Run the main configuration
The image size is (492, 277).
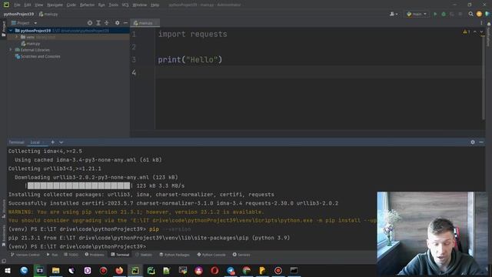coord(435,14)
